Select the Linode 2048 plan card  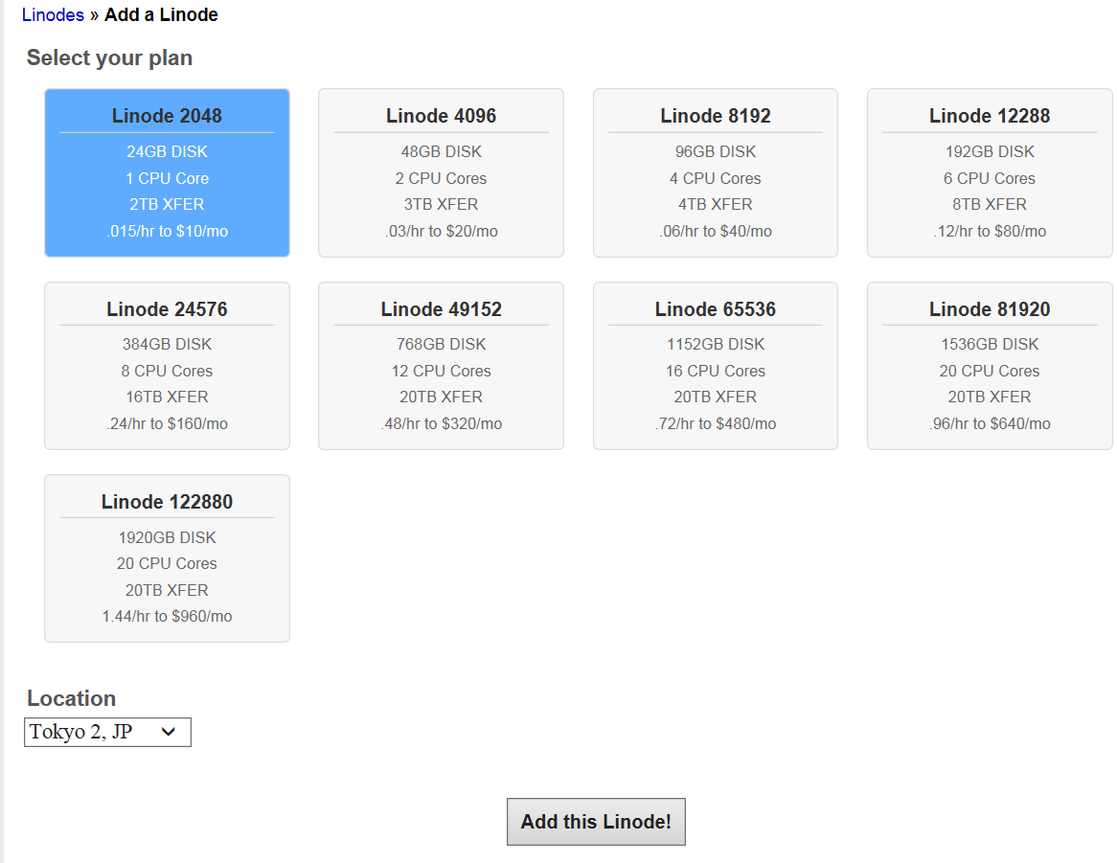(x=167, y=172)
